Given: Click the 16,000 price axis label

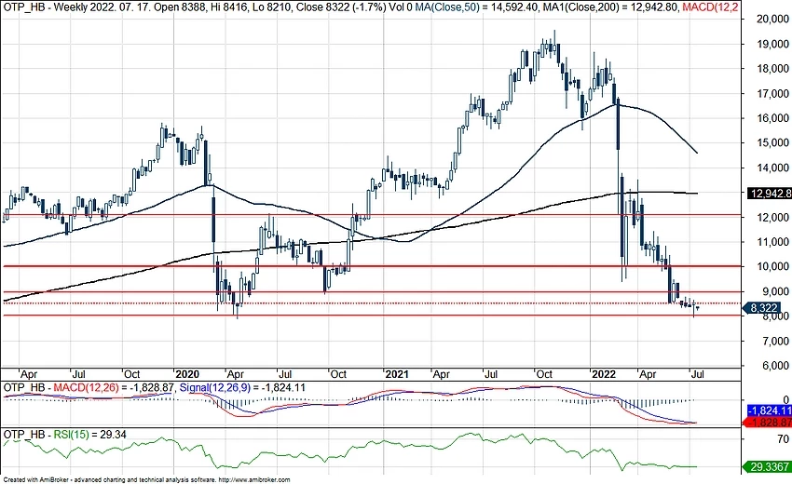Looking at the screenshot, I should click(772, 118).
